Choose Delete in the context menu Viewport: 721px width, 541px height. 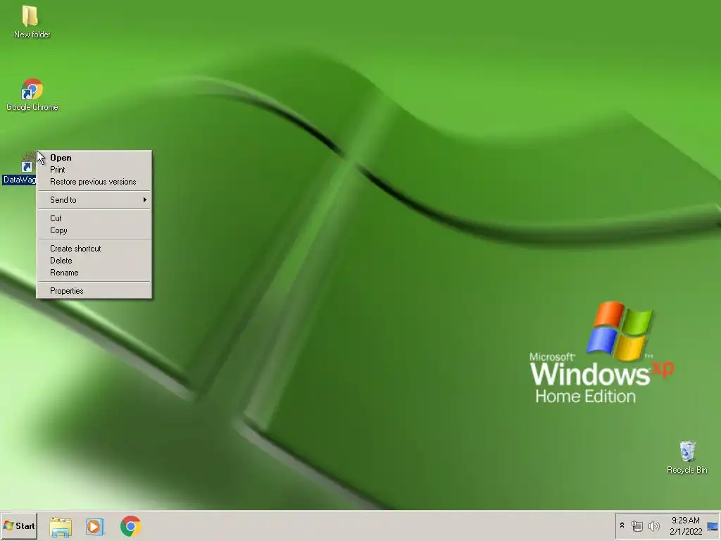pyautogui.click(x=94, y=261)
